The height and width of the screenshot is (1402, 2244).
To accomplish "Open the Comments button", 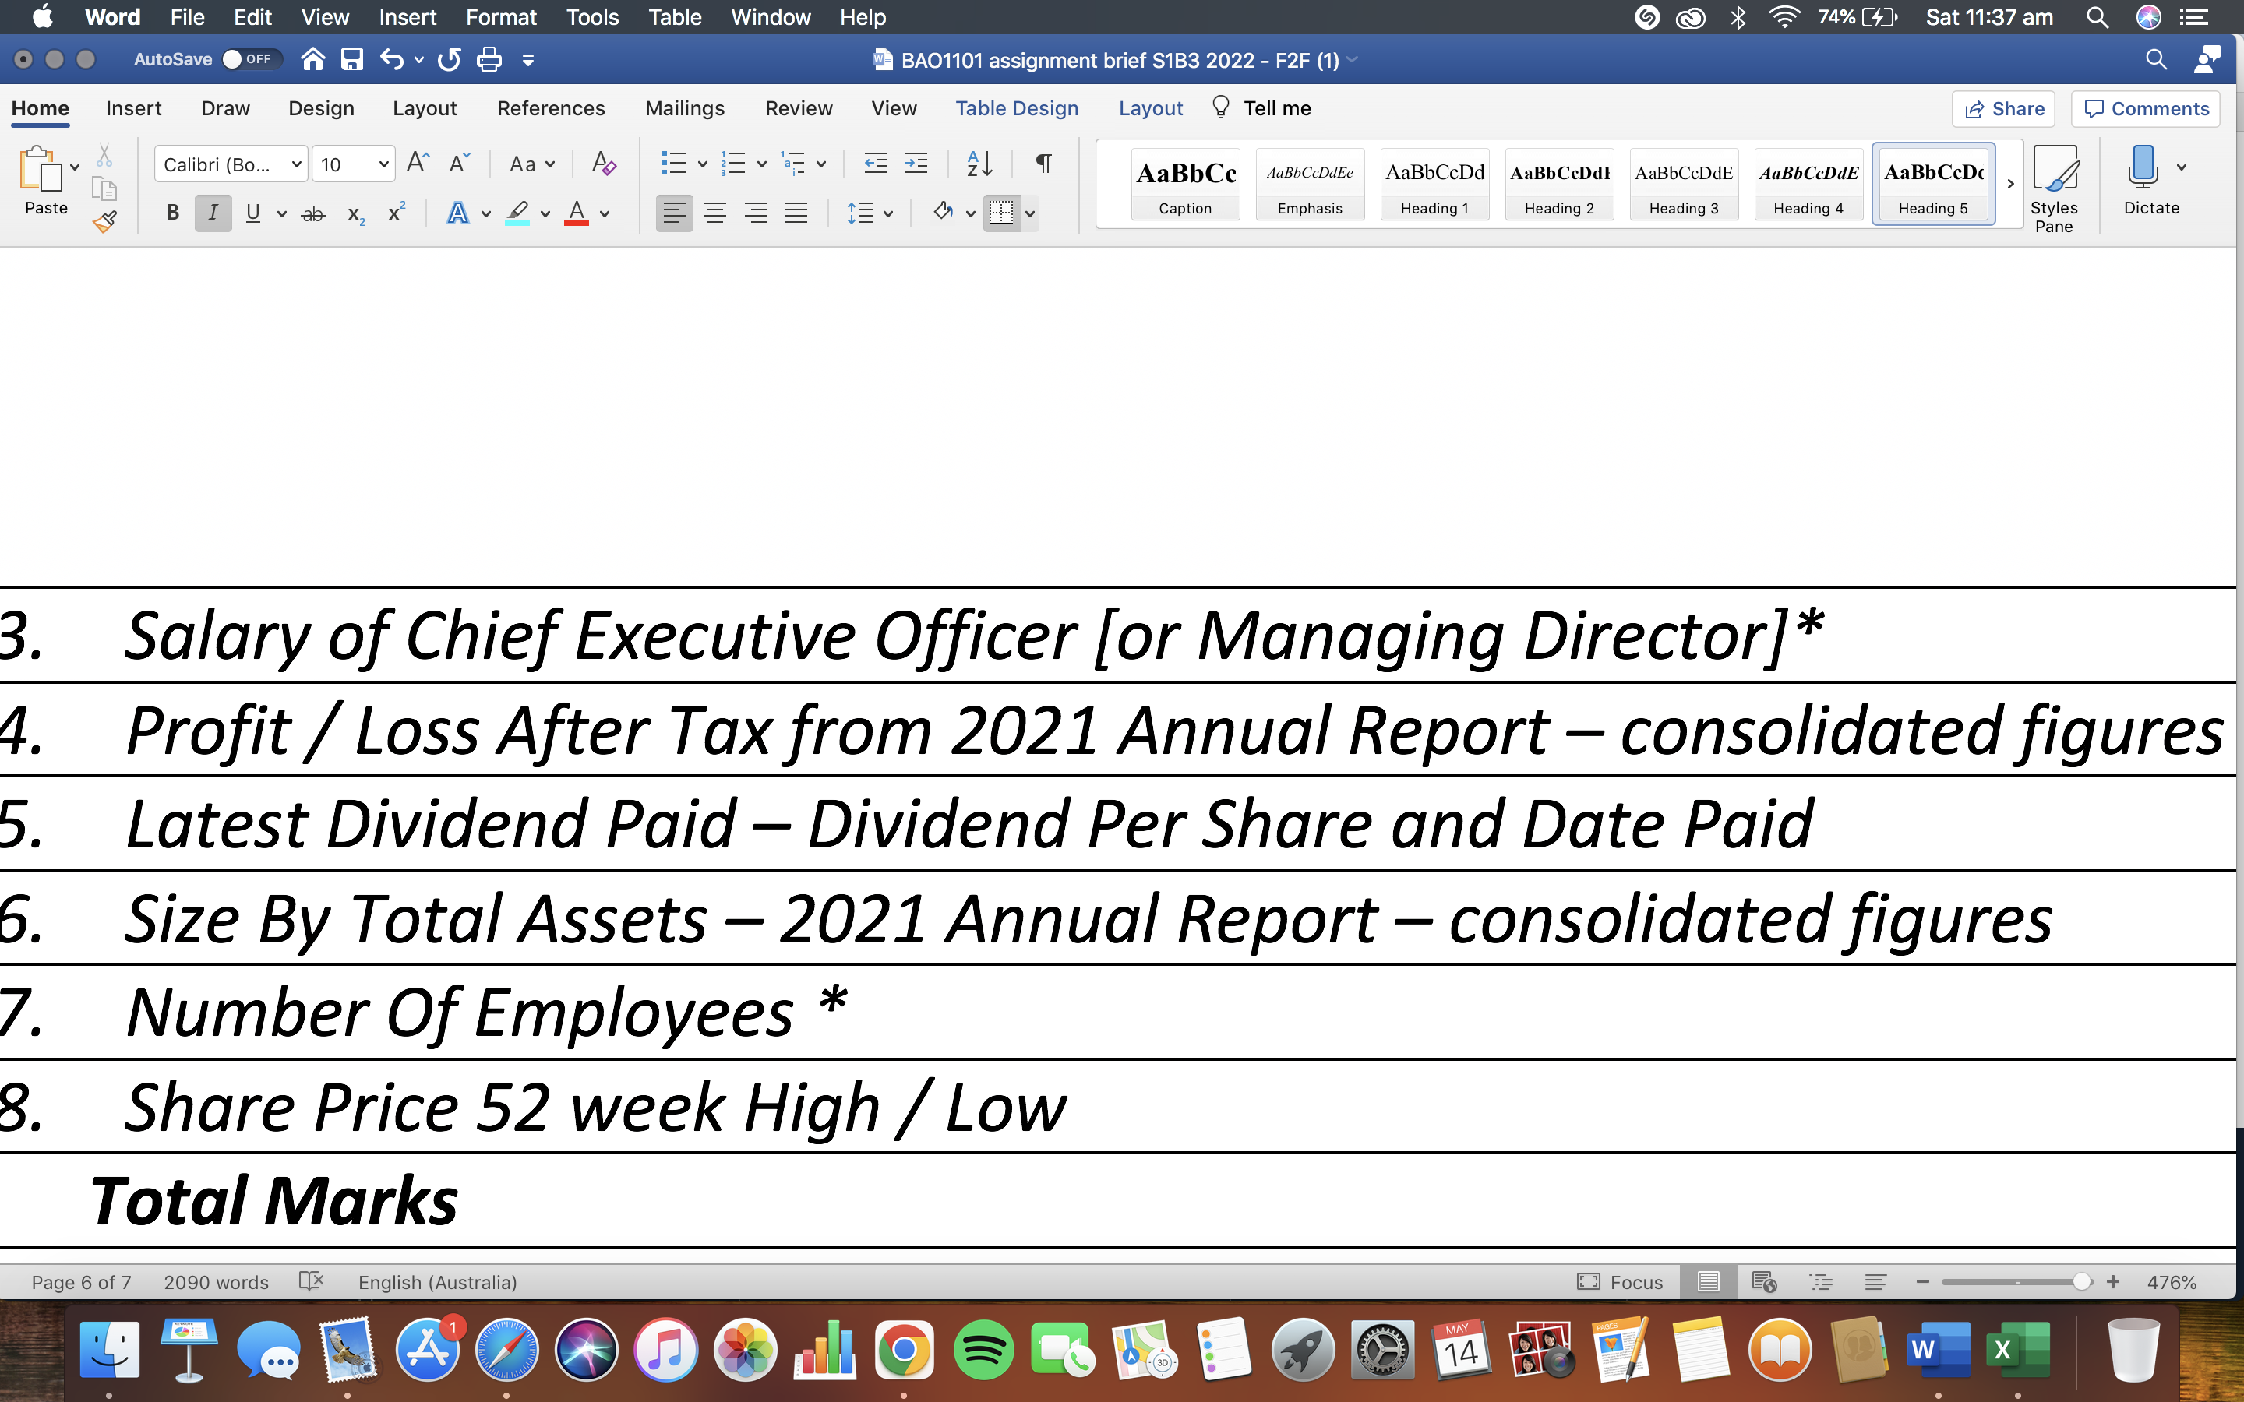I will coord(2146,108).
